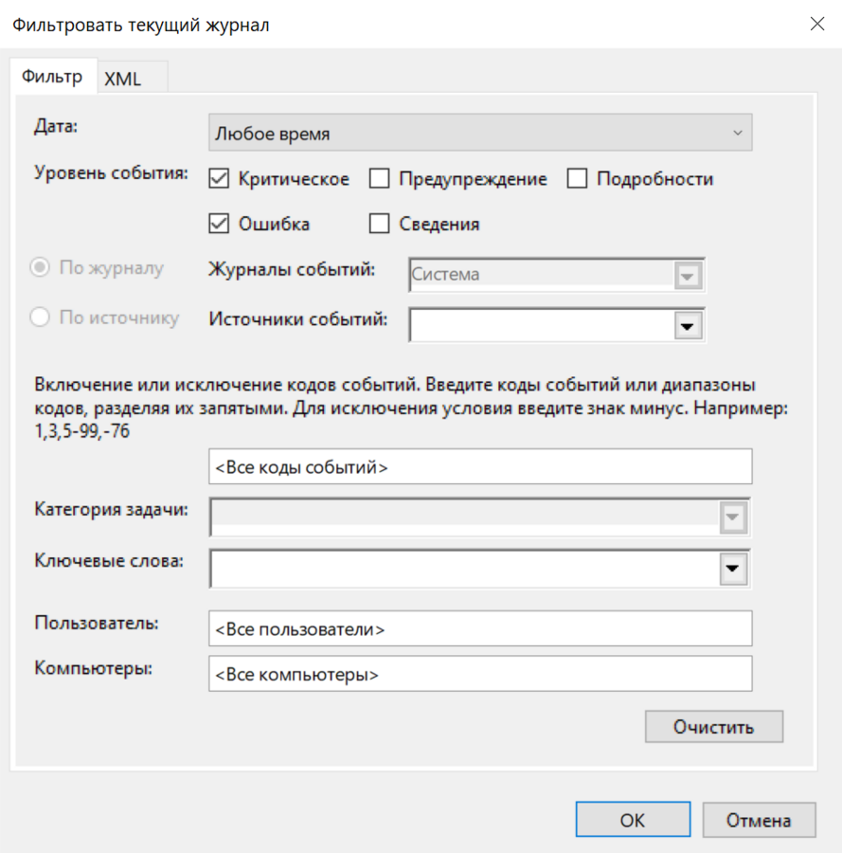Click the event codes input field
This screenshot has width=842, height=853.
pyautogui.click(x=479, y=467)
